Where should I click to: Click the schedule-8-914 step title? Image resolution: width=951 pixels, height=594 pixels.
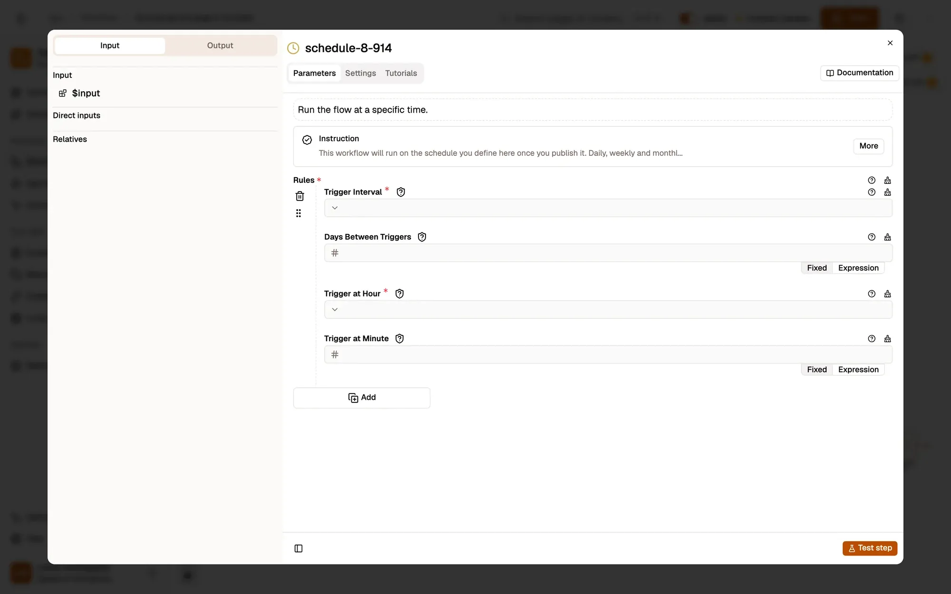(x=348, y=48)
